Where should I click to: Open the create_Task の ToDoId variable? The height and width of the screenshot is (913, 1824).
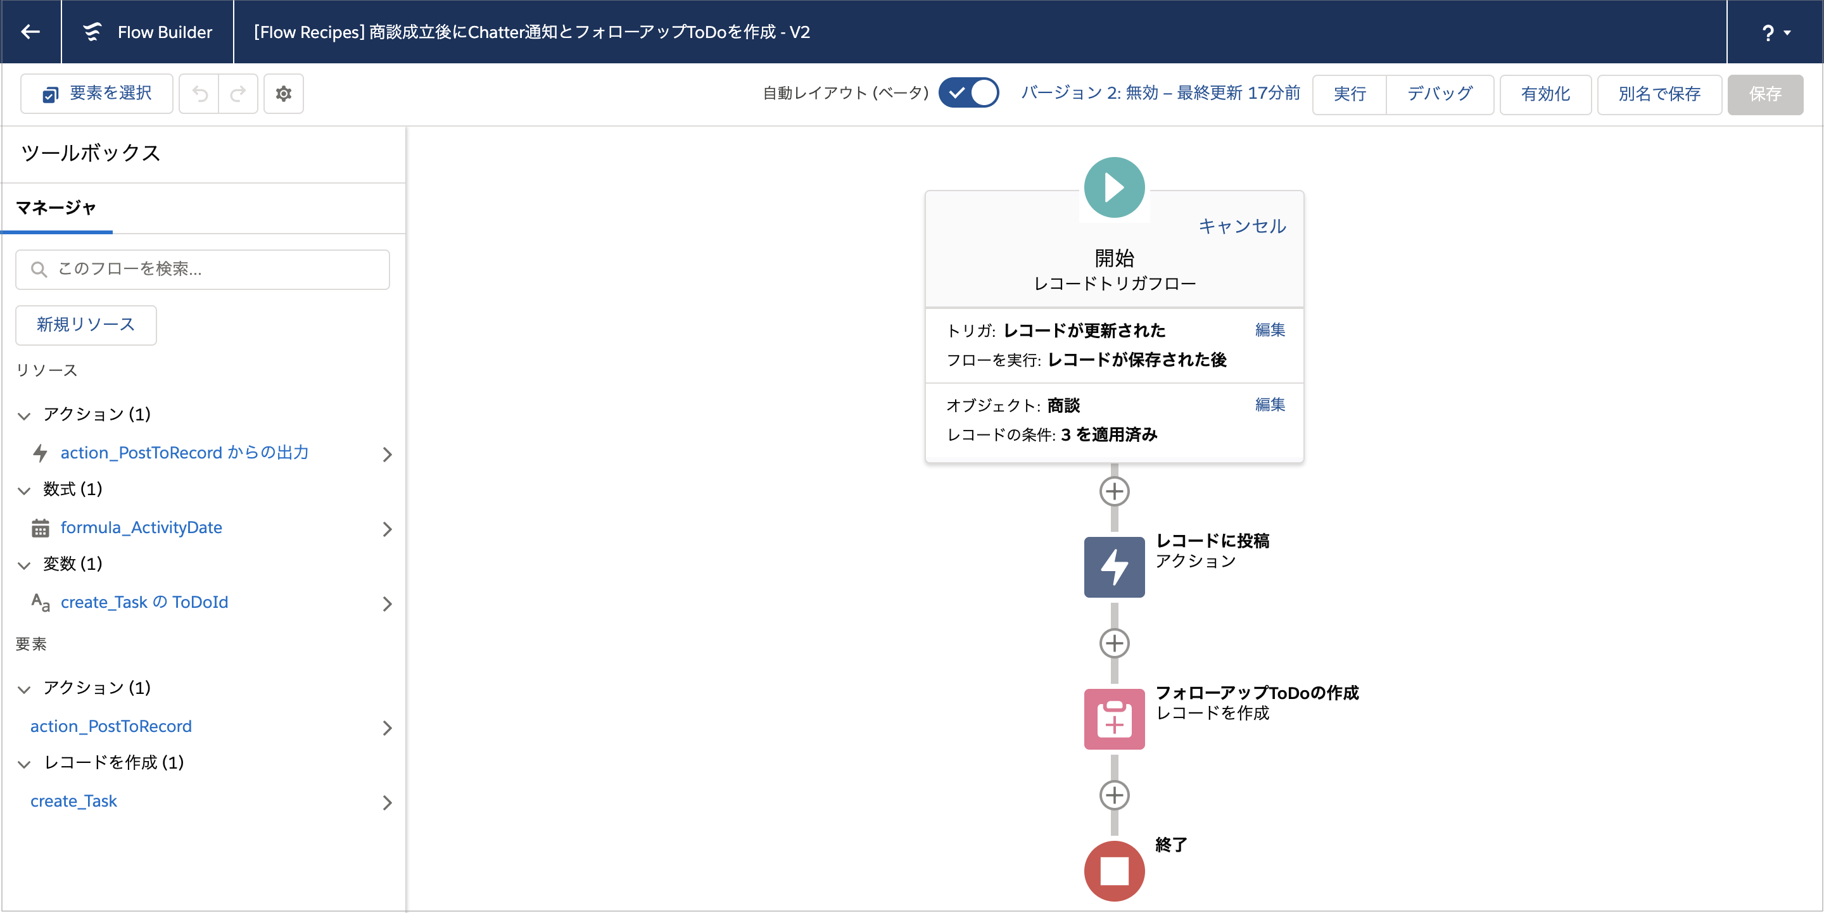[144, 602]
